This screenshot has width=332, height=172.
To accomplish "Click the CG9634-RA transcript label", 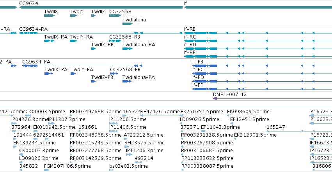I will (33, 29).
